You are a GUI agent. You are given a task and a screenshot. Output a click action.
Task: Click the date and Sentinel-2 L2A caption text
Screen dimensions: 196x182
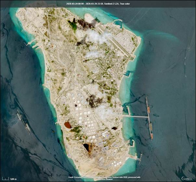click(x=98, y=4)
